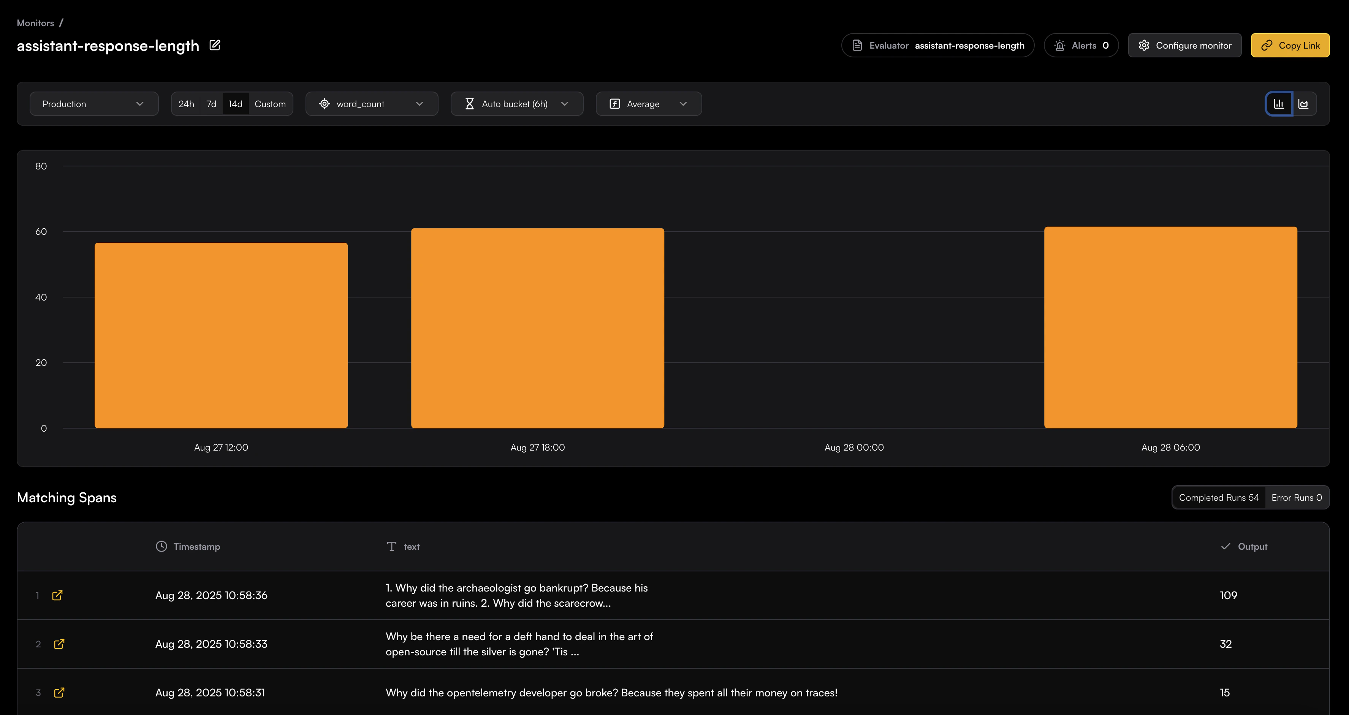The width and height of the screenshot is (1349, 715).
Task: Expand the word_count metric dropdown
Action: click(x=371, y=104)
